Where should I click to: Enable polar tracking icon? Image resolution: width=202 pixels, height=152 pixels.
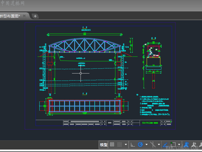point(140,145)
